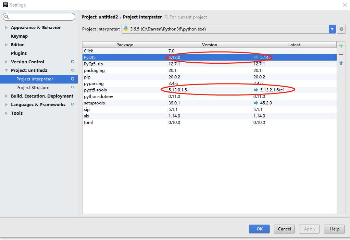
Task: Open the interpreter settings gear icon
Action: pyautogui.click(x=341, y=29)
